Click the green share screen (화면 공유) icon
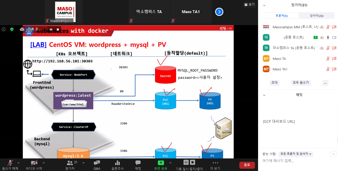This screenshot has height=171, width=338. point(161,163)
